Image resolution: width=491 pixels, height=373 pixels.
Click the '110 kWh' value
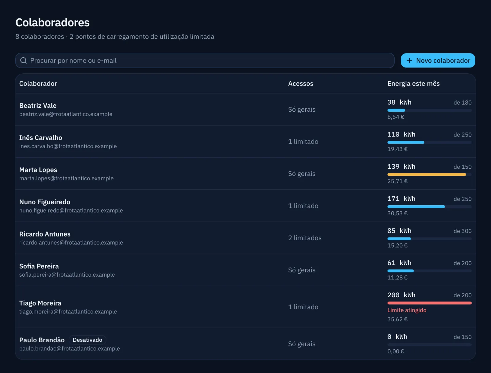(x=401, y=134)
